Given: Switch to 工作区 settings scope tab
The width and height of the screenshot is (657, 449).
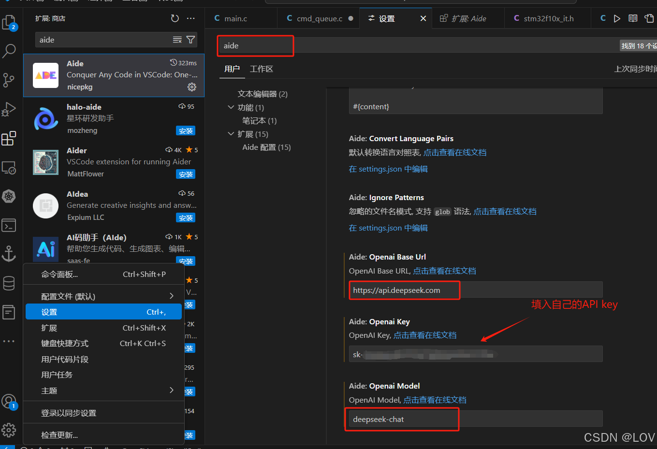Looking at the screenshot, I should 262,69.
